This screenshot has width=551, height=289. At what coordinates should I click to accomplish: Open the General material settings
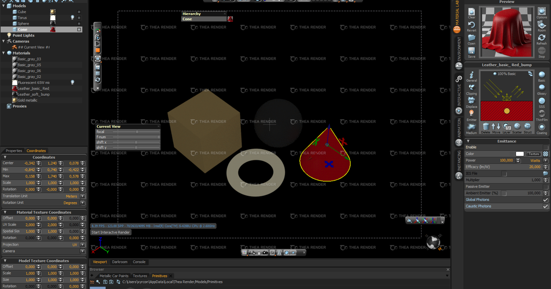coord(472,76)
